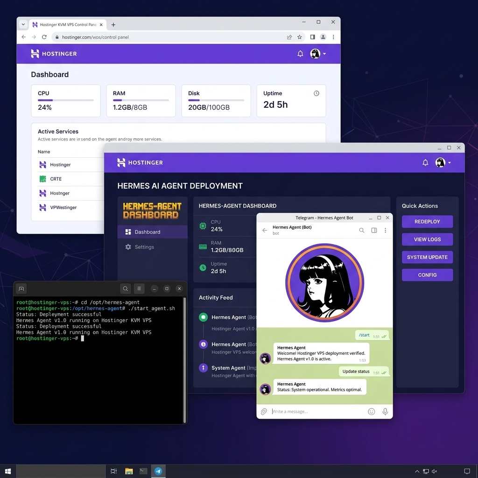Open the browser tab search dropdown
Viewport: 478px width, 478px height.
click(x=23, y=24)
